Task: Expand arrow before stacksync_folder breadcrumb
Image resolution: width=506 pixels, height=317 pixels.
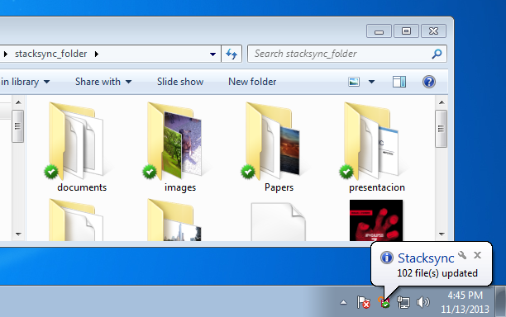Action: pyautogui.click(x=5, y=54)
